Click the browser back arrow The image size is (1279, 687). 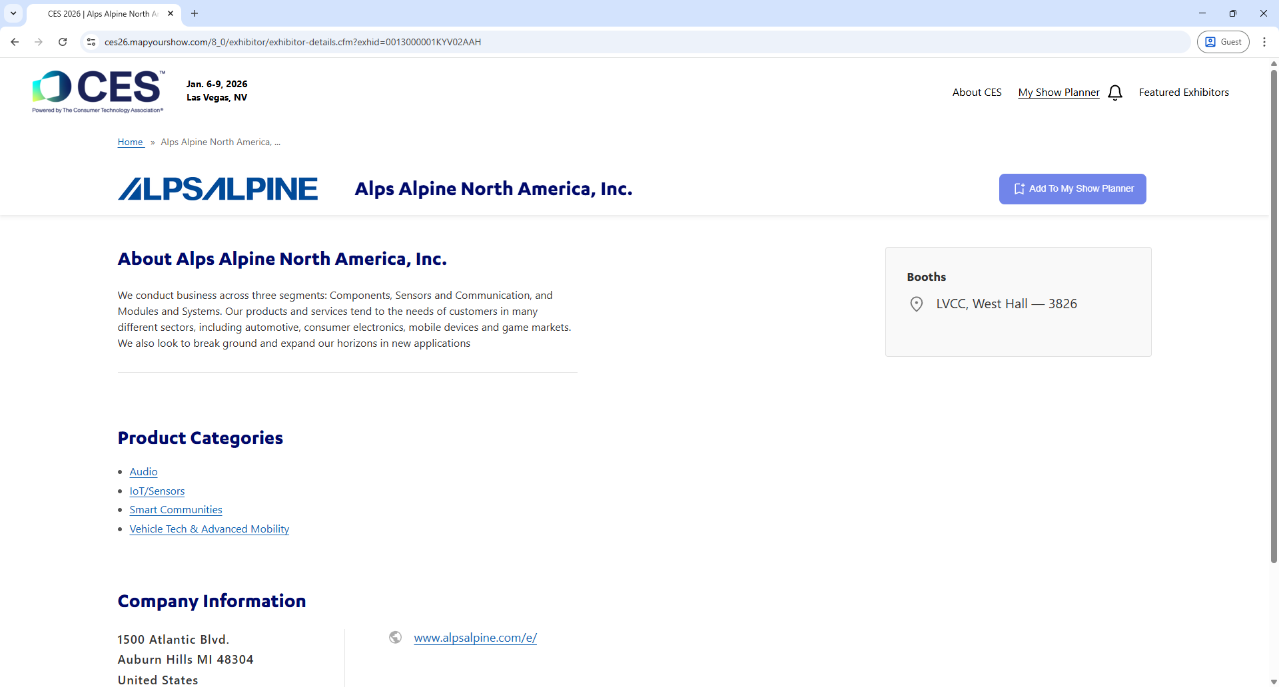(x=15, y=41)
